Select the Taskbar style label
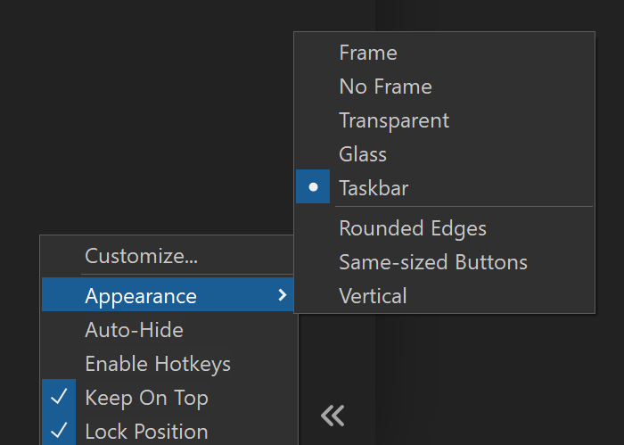624x445 pixels. pos(374,188)
